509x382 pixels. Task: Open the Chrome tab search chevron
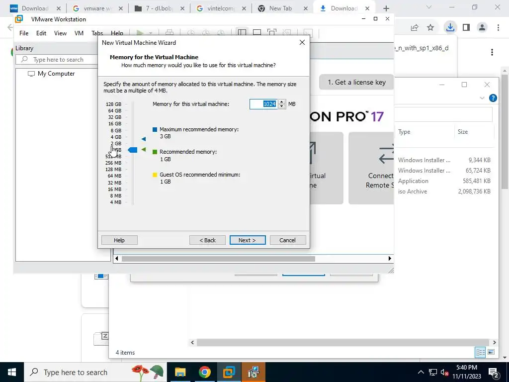[429, 7]
